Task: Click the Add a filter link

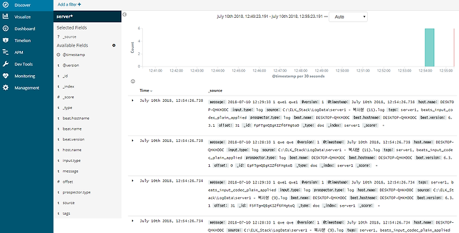Action: coord(69,4)
